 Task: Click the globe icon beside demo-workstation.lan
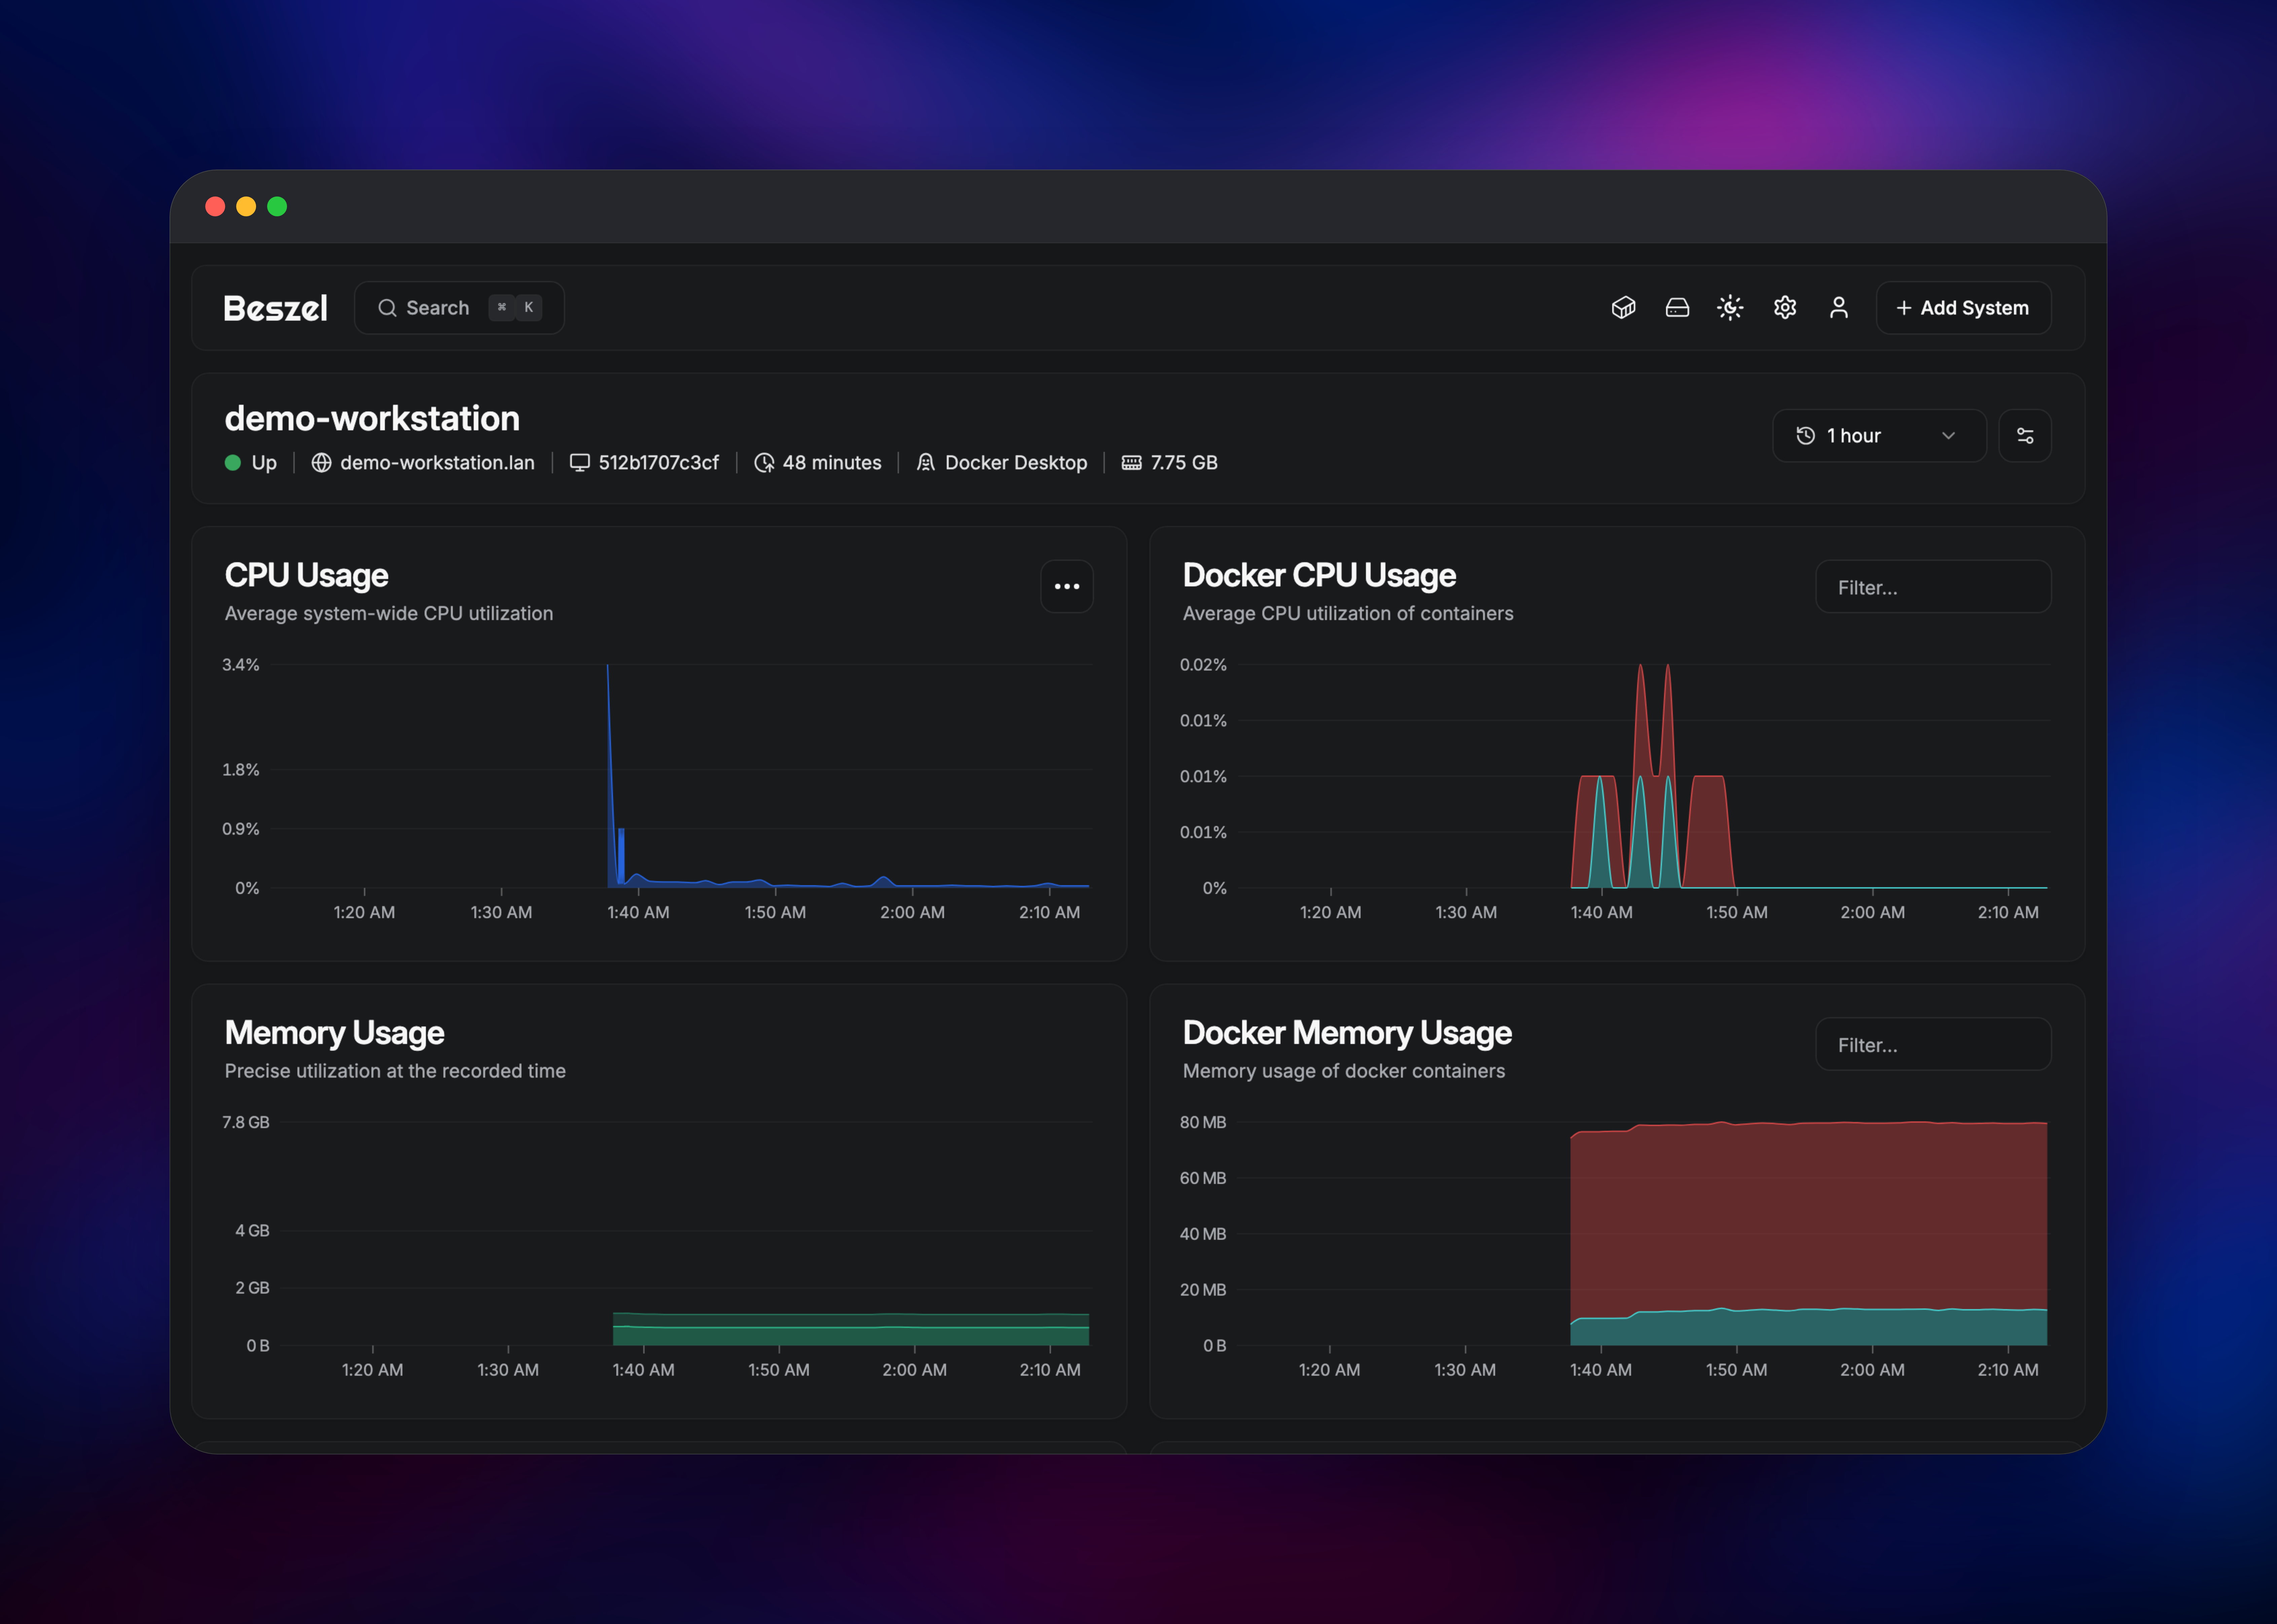tap(321, 463)
